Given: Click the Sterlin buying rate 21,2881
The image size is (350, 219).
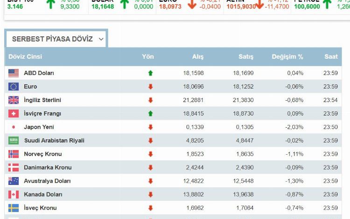Looking at the screenshot, I should 193,100.
